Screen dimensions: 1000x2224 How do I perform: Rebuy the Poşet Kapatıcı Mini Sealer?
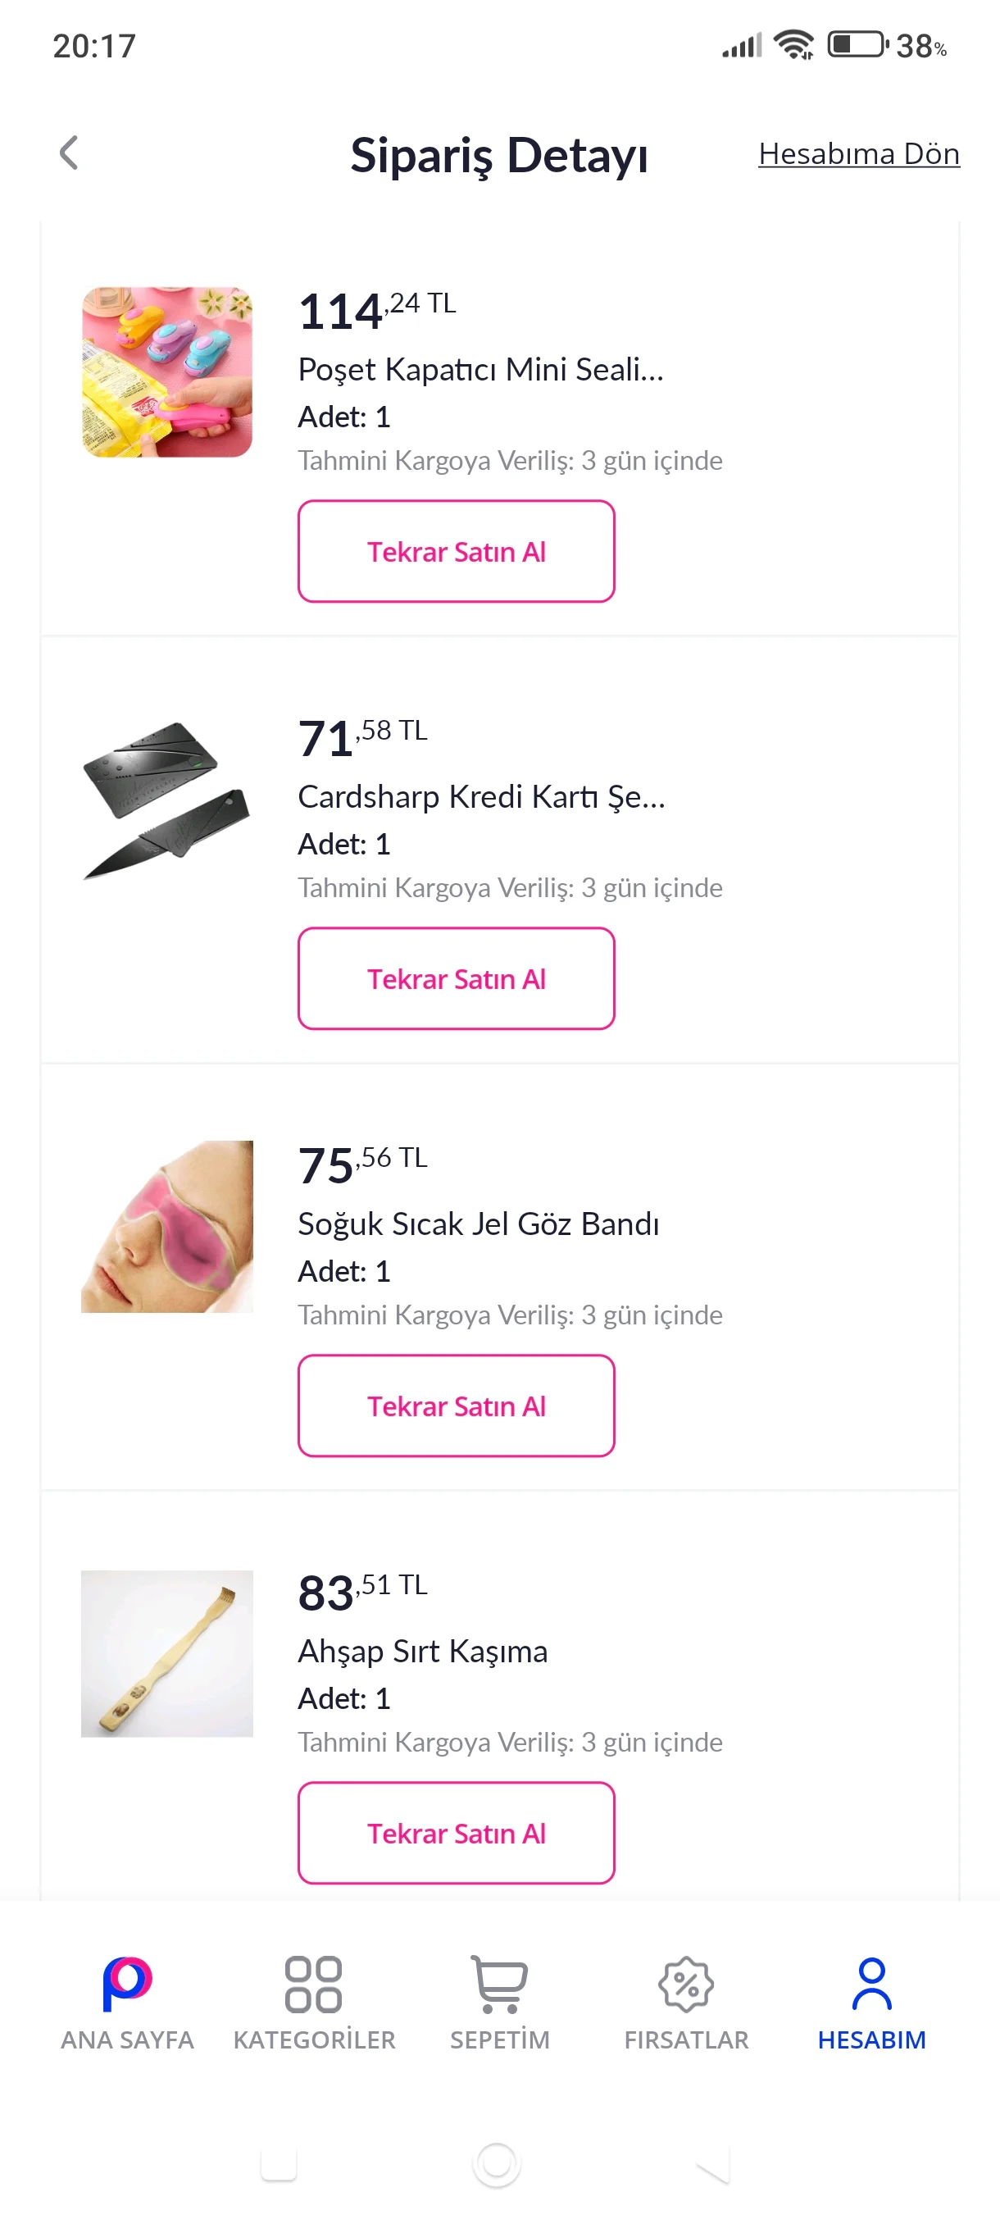457,551
